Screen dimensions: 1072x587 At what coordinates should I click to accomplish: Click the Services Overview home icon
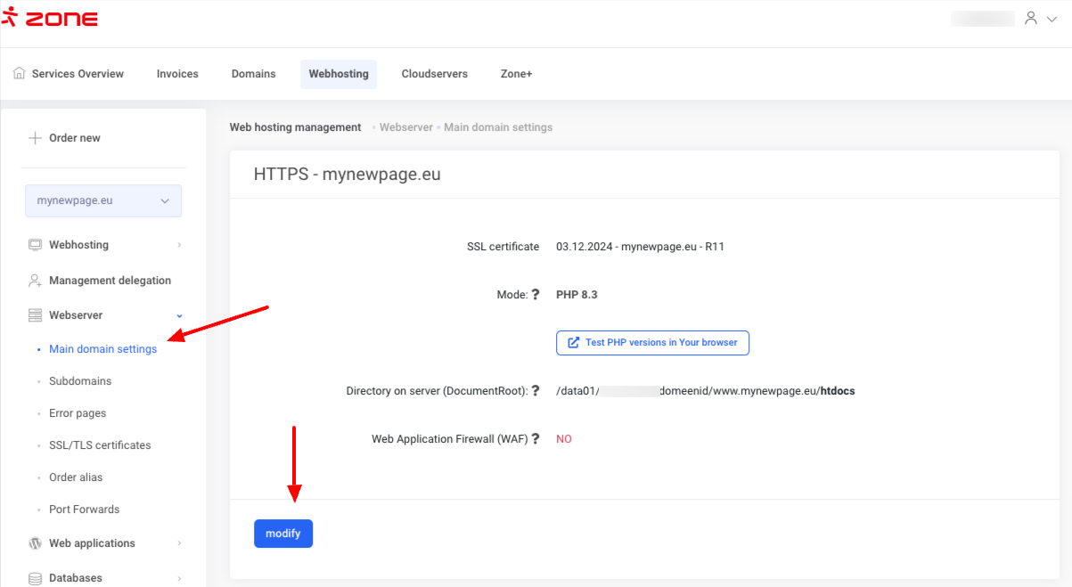coord(20,74)
